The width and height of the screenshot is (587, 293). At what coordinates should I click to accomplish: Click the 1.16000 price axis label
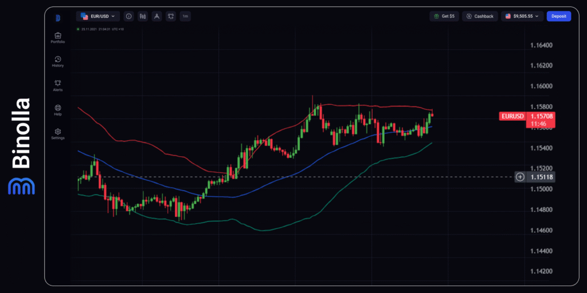click(541, 86)
